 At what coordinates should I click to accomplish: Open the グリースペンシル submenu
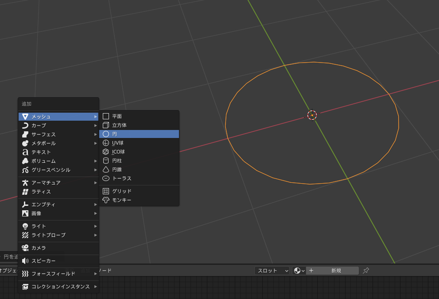tap(58, 170)
